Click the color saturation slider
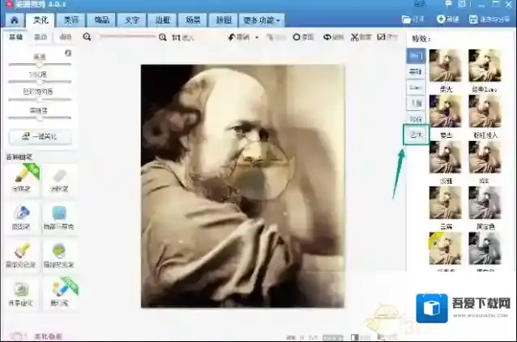The width and height of the screenshot is (517, 342). (40, 99)
